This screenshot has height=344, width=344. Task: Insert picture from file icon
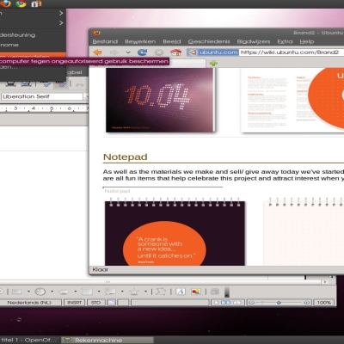(x=196, y=292)
